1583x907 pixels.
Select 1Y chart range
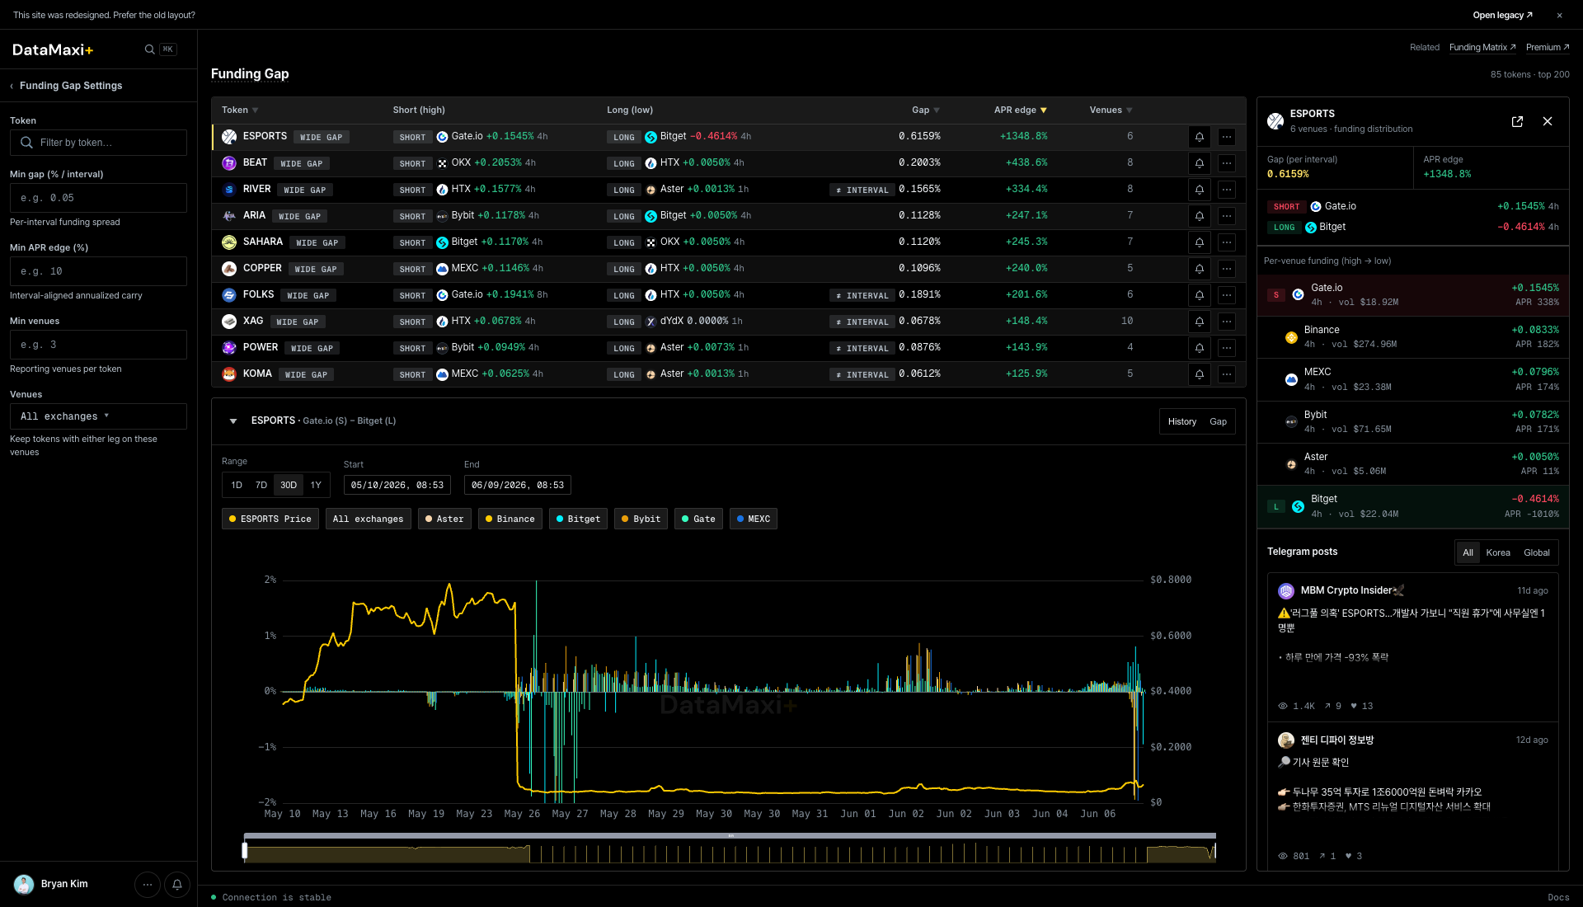click(x=316, y=486)
